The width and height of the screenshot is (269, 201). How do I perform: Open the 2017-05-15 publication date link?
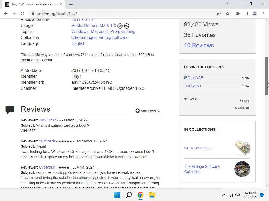coord(82,19)
